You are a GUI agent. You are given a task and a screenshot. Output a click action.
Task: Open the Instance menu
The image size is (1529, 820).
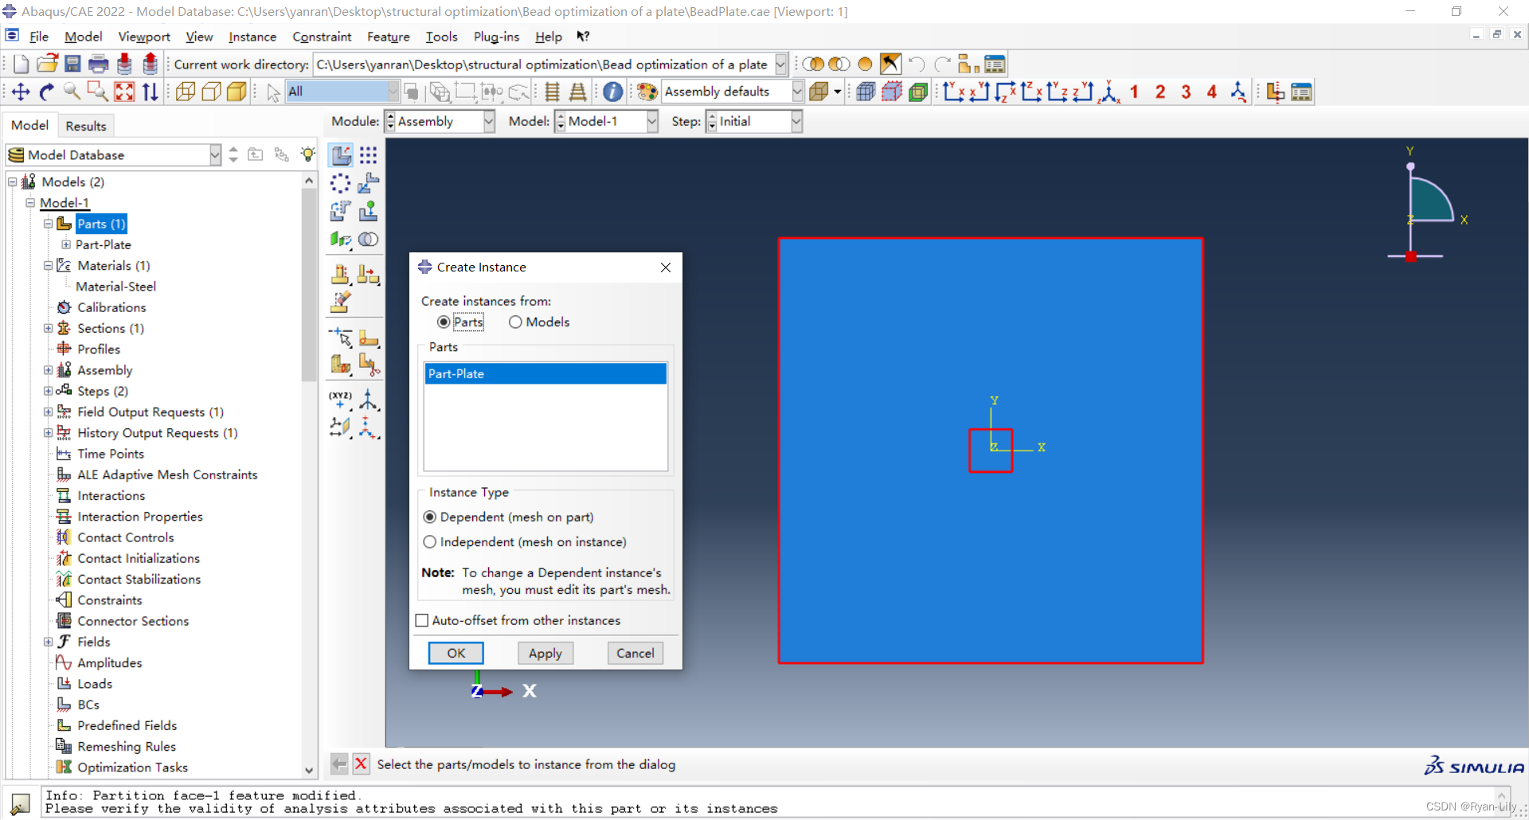(252, 37)
